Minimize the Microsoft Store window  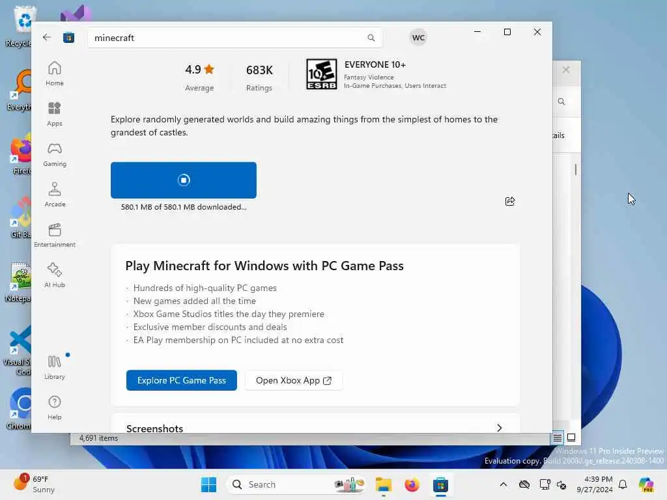(x=477, y=32)
